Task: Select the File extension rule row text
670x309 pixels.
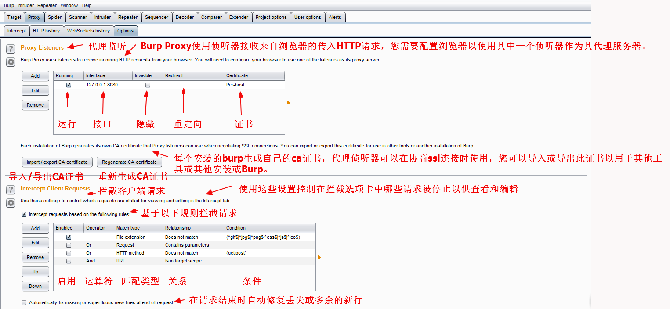Action: pyautogui.click(x=131, y=237)
